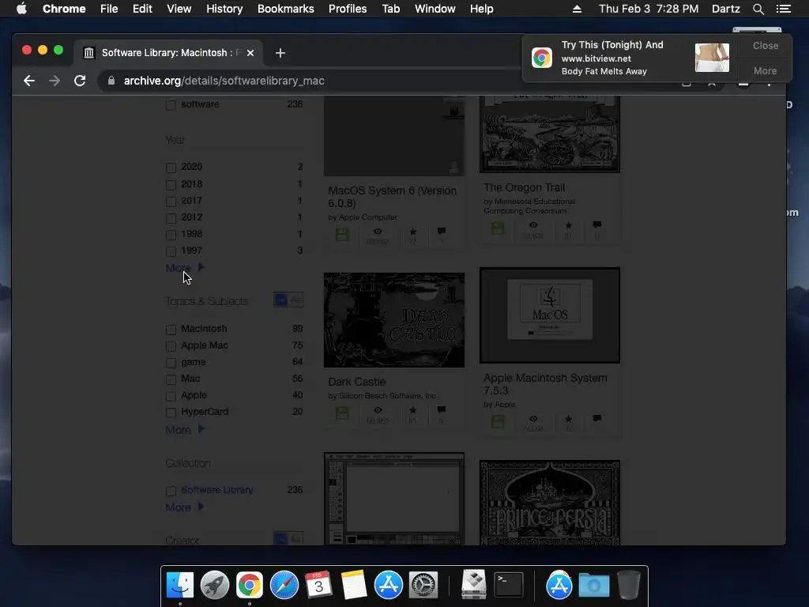Open the Dark Castle title link
This screenshot has width=809, height=607.
(357, 382)
